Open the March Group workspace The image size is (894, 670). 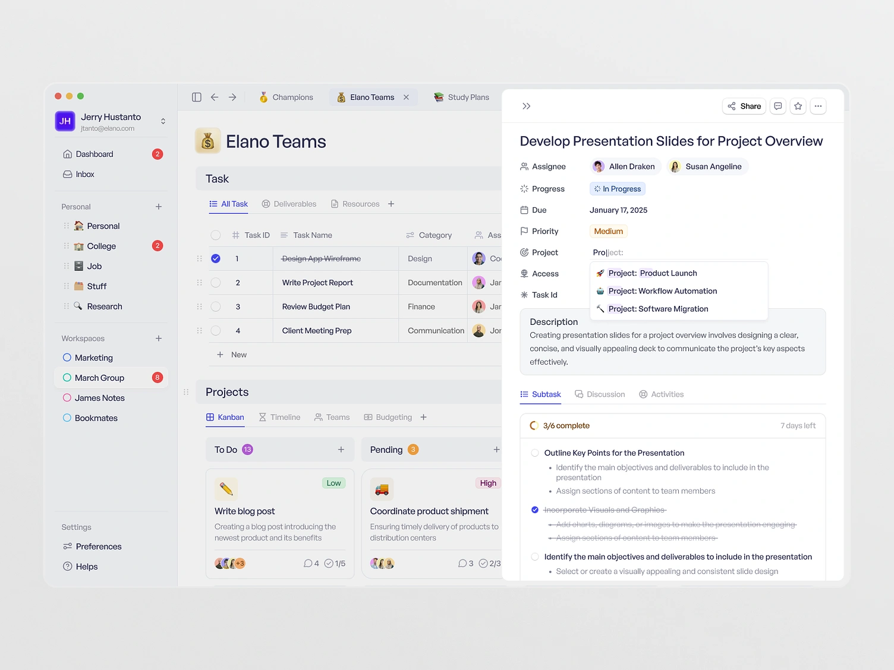(100, 377)
